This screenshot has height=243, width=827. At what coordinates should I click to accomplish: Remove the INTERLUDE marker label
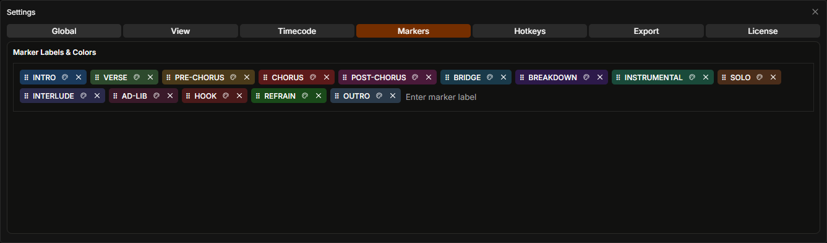click(x=97, y=96)
